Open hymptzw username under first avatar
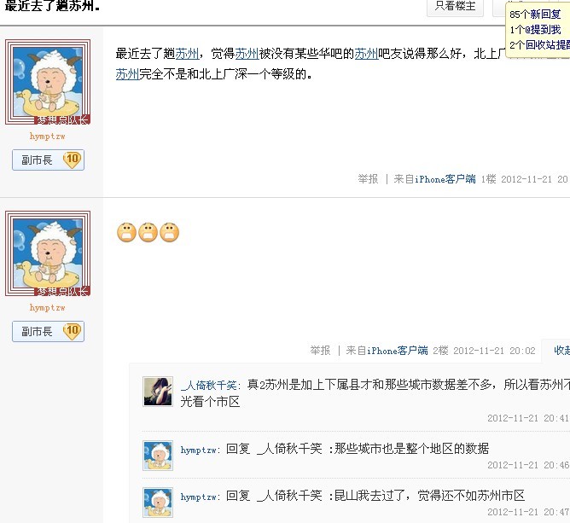The width and height of the screenshot is (570, 523). [48, 137]
